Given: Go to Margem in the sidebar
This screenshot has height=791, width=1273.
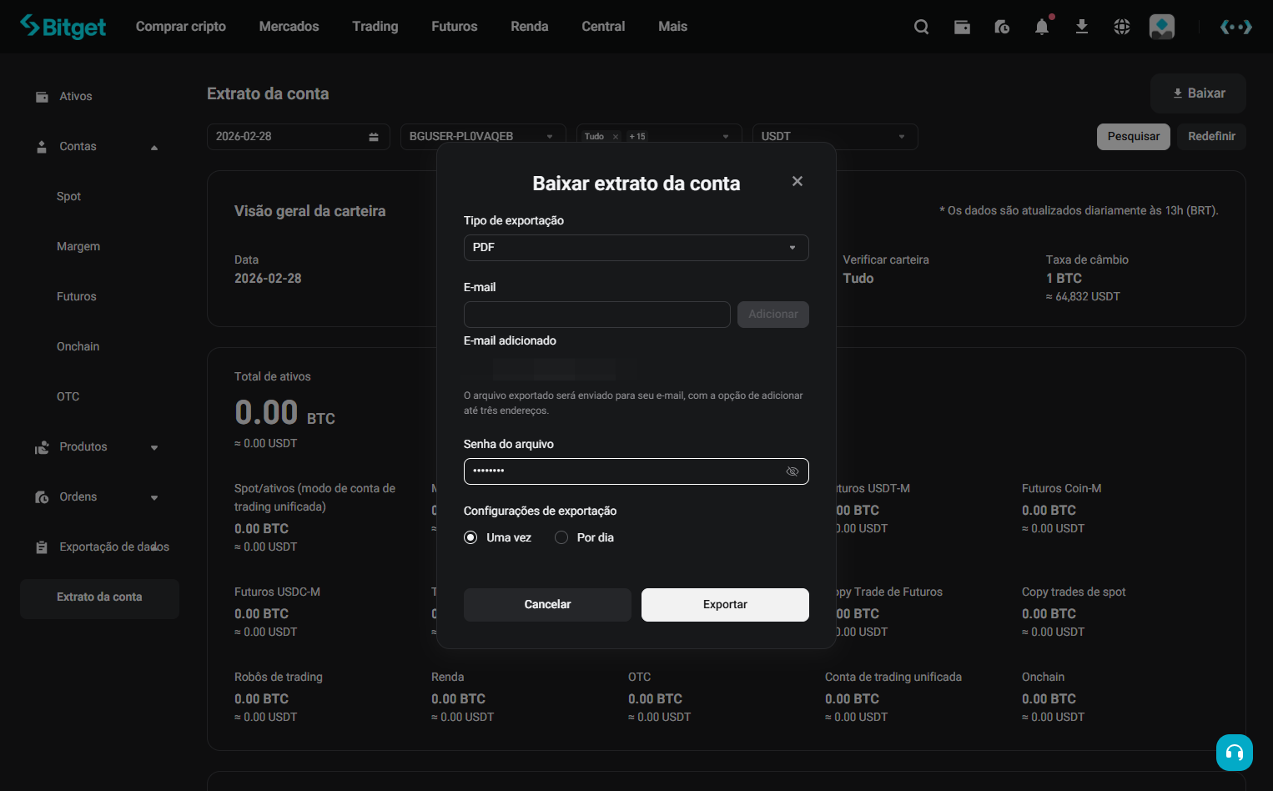Looking at the screenshot, I should [78, 247].
